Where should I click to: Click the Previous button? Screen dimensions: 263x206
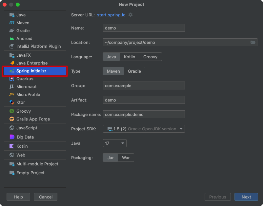217,197
